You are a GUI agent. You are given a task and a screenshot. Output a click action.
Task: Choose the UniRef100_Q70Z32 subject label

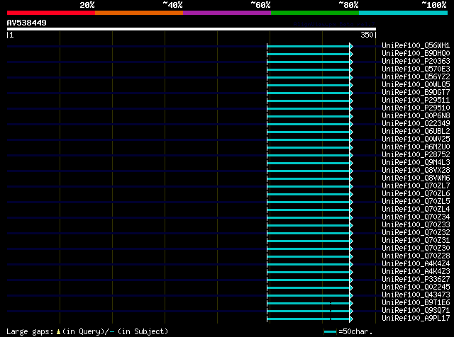click(416, 233)
